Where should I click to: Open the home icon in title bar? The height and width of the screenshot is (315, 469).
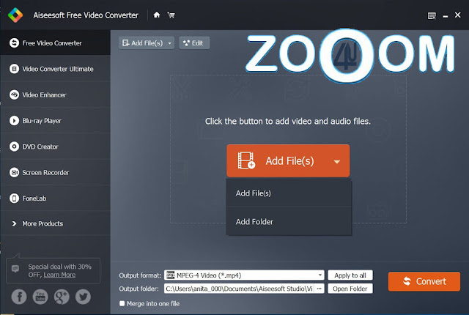click(156, 15)
